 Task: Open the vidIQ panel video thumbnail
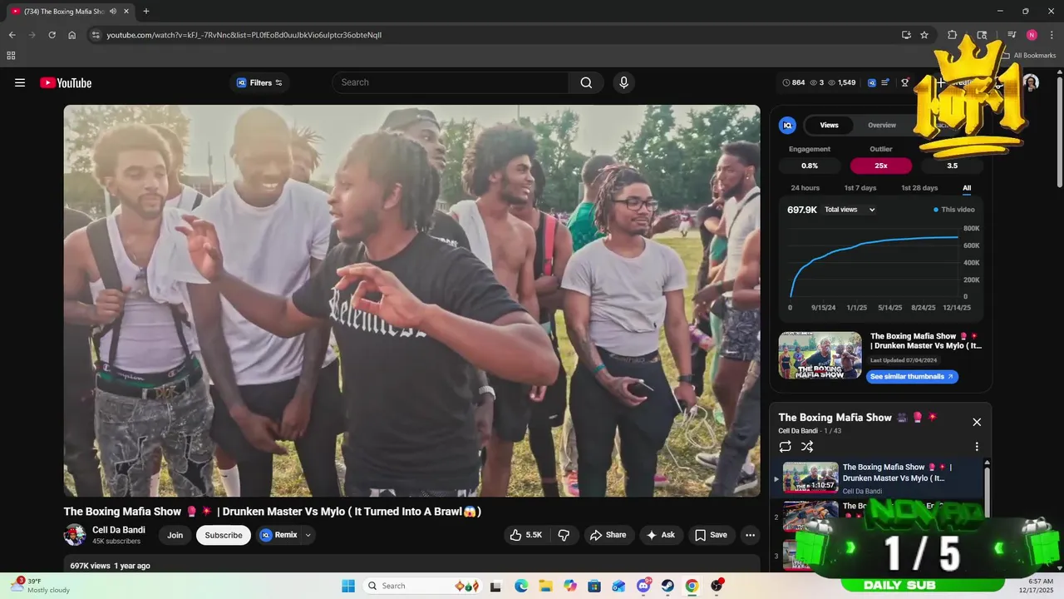(820, 355)
